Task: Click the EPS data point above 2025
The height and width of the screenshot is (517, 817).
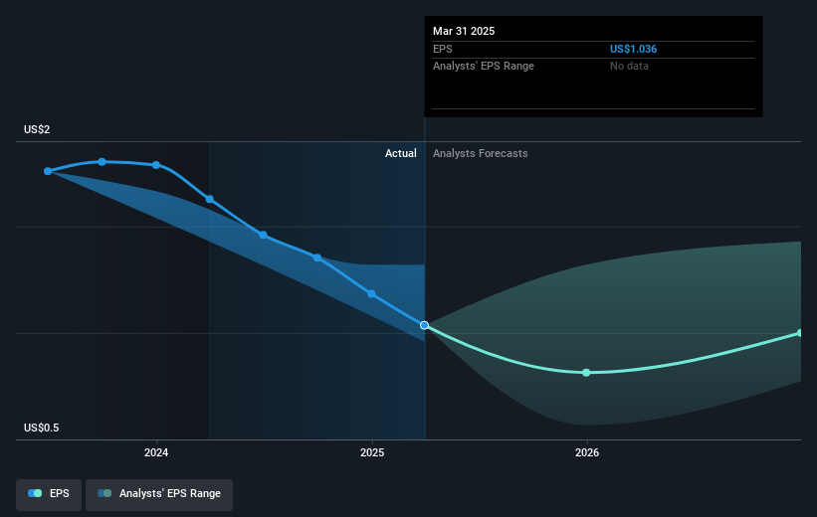Action: click(371, 293)
